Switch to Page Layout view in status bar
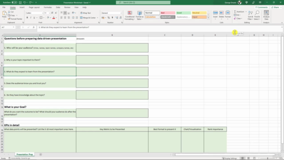 pos(248,158)
